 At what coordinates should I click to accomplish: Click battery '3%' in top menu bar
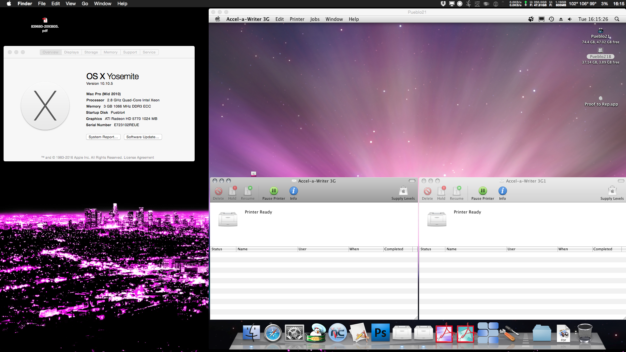pos(604,4)
